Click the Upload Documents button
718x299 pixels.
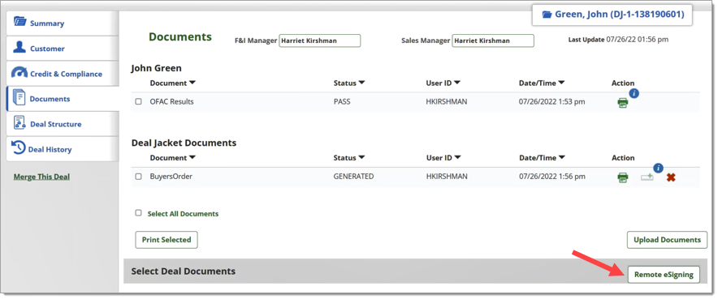(667, 240)
